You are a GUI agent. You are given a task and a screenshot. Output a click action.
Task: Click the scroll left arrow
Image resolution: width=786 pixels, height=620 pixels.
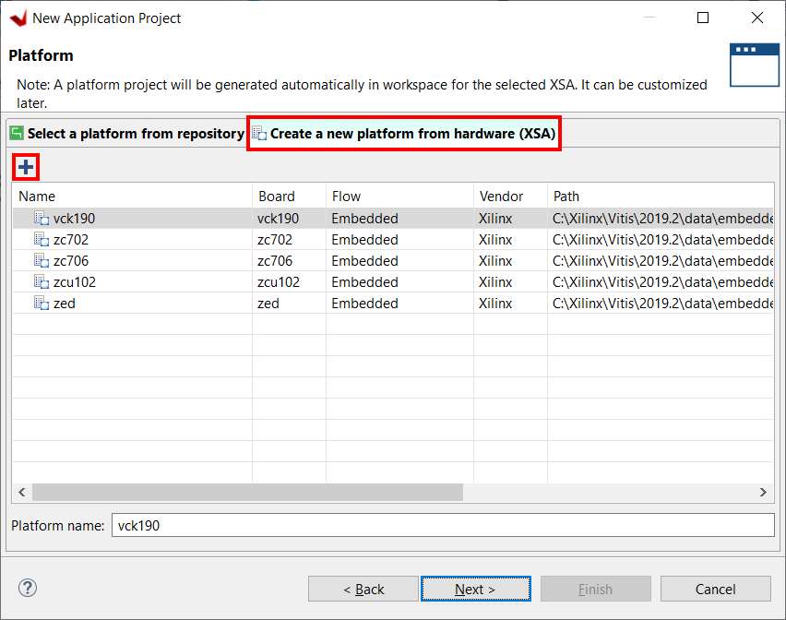click(22, 492)
